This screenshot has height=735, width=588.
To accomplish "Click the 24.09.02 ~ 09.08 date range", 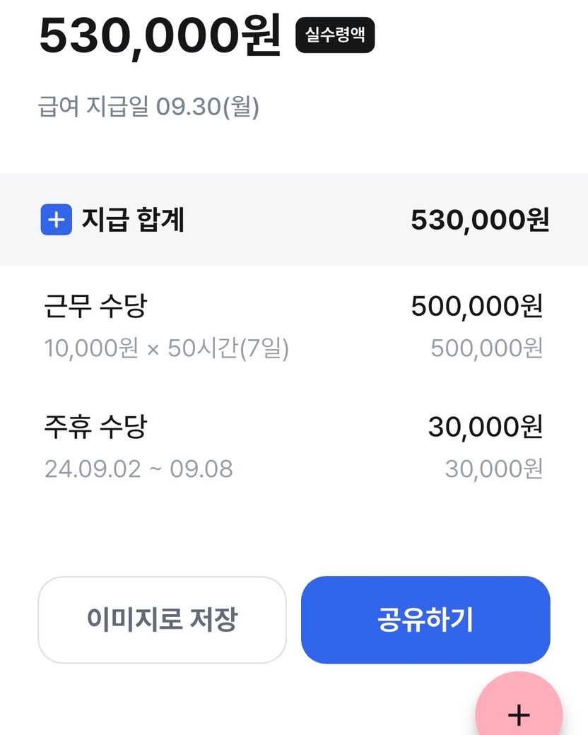I will click(139, 469).
